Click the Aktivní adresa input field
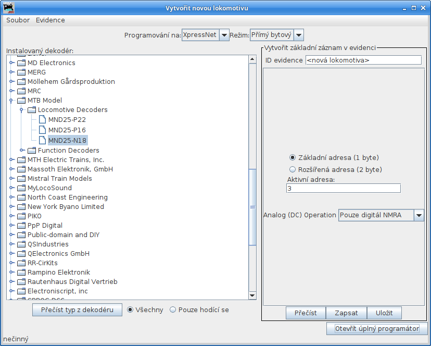Screen dimensions: 431x346 click(x=344, y=189)
